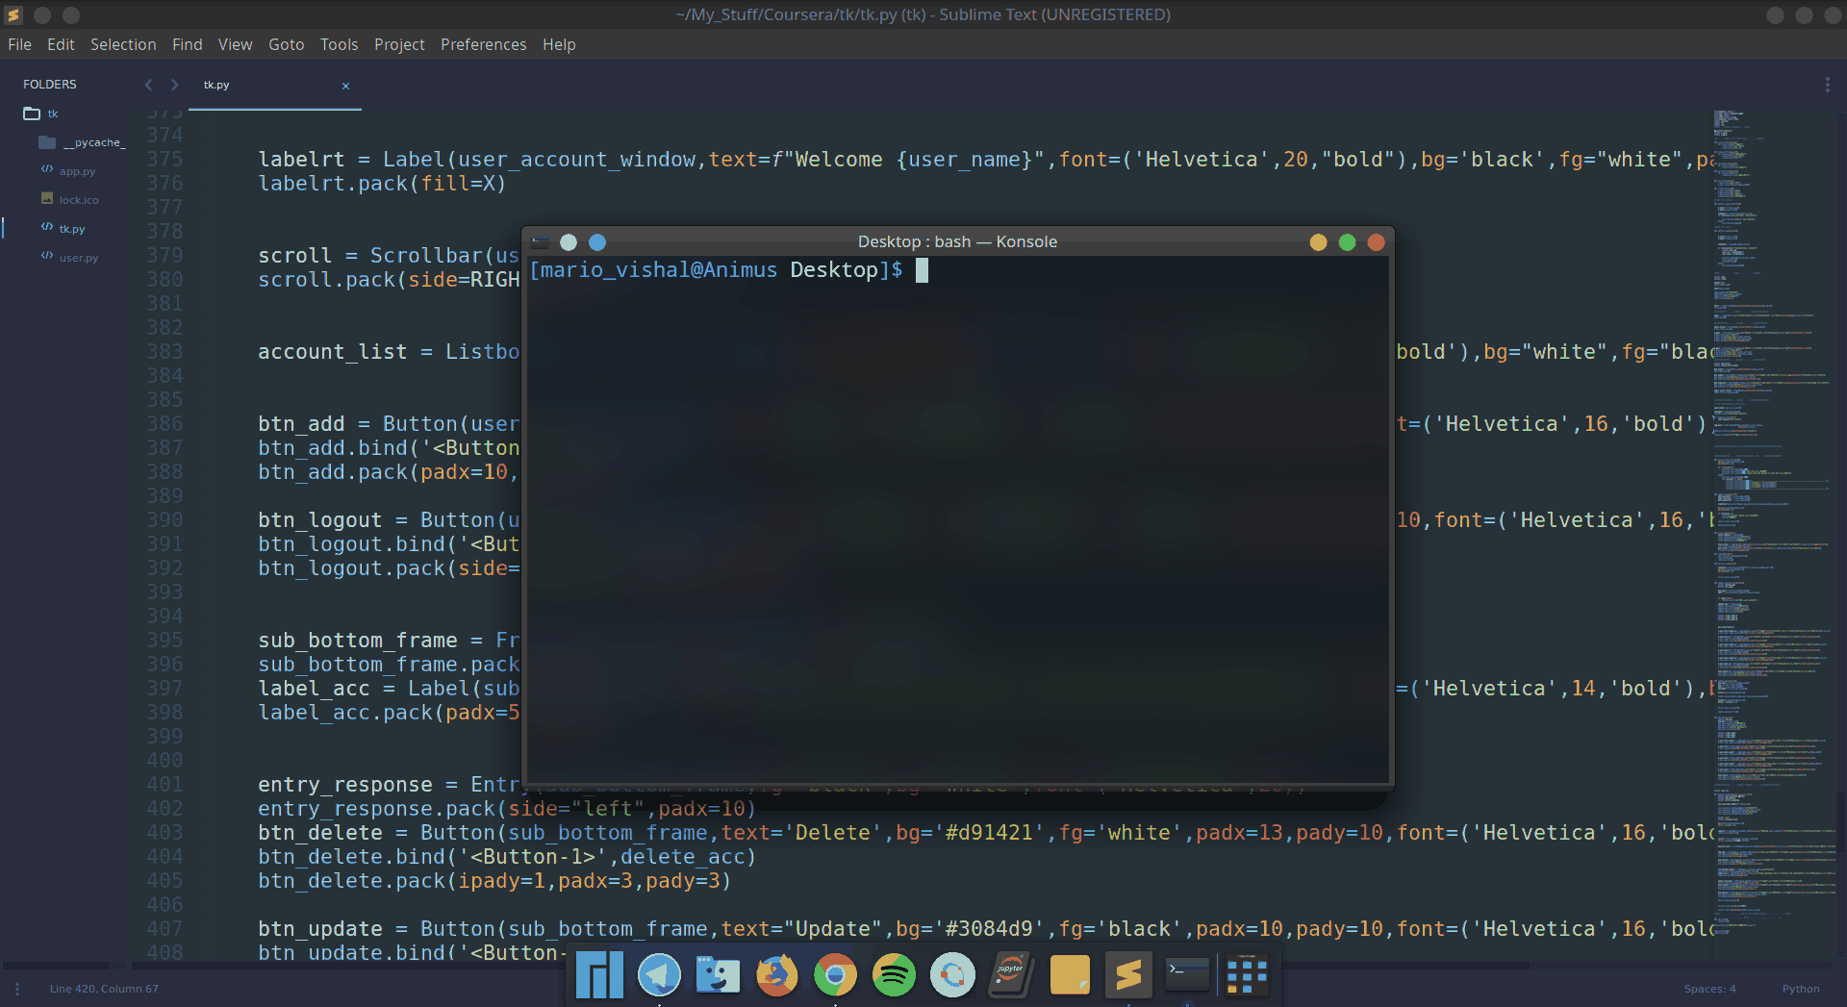
Task: Open the Goto menu
Action: (286, 44)
